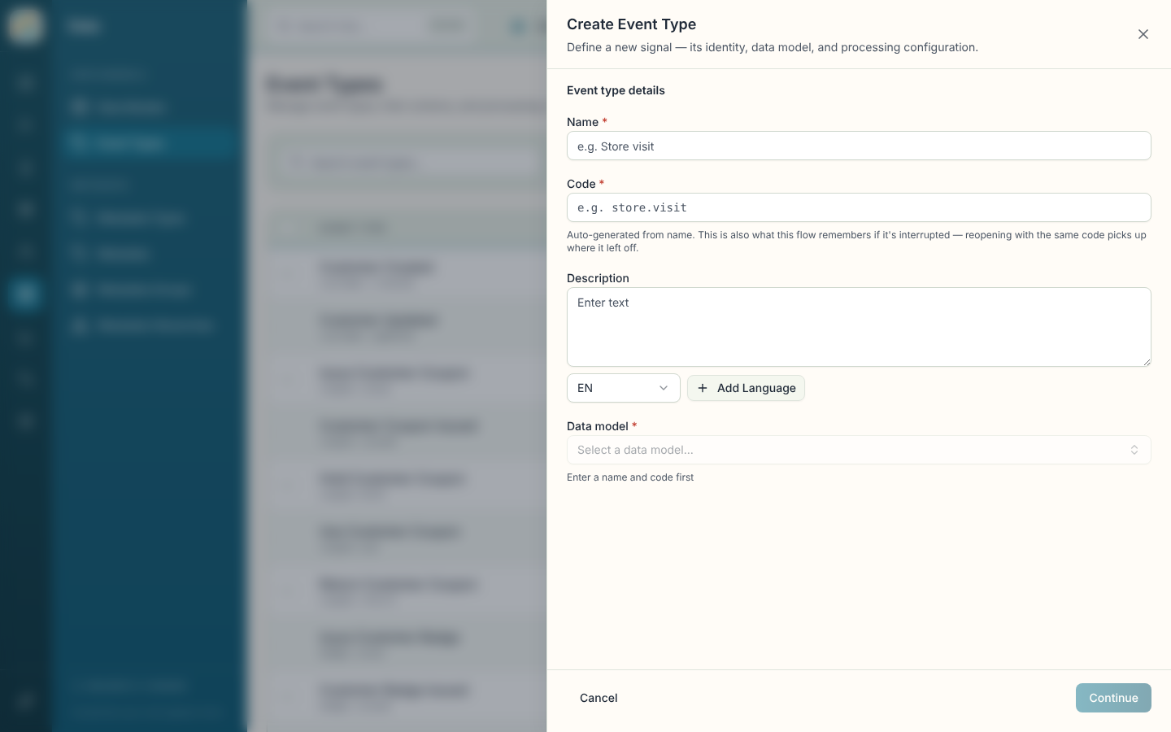Screen dimensions: 1171x732
Task: Open the Data model select box
Action: click(x=859, y=450)
